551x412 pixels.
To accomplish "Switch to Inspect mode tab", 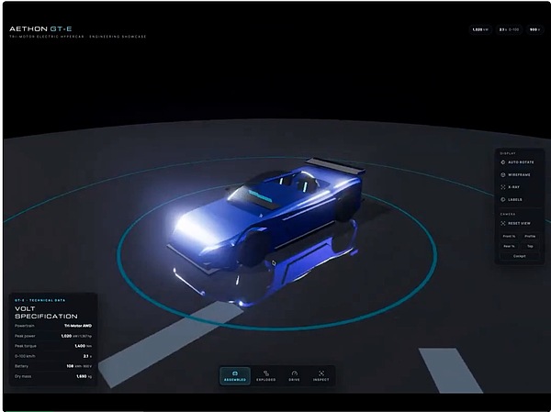I will pos(321,376).
